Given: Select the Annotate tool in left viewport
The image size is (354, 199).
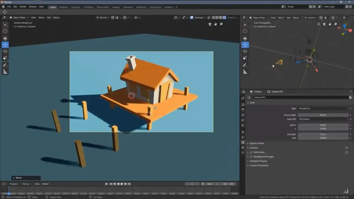Looking at the screenshot, I should (5, 65).
